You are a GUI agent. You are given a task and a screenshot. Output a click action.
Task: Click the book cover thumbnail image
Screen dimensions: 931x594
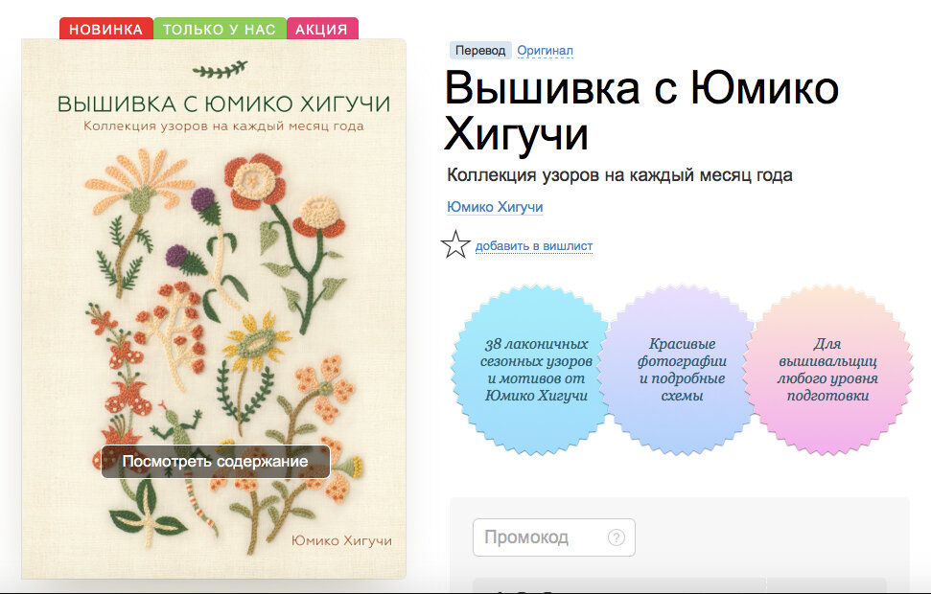click(214, 308)
